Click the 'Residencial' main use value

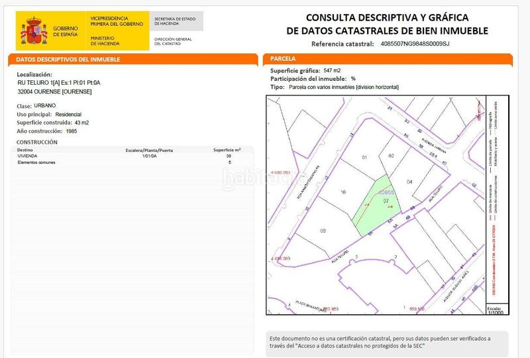click(x=68, y=115)
